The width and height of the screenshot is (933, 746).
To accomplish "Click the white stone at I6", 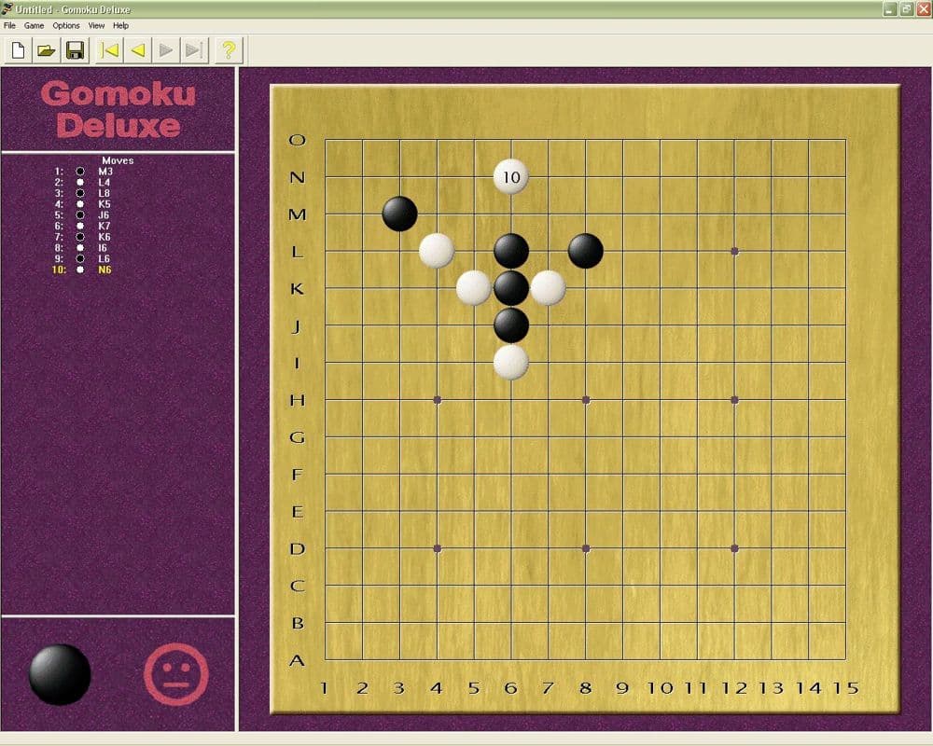I will 511,363.
